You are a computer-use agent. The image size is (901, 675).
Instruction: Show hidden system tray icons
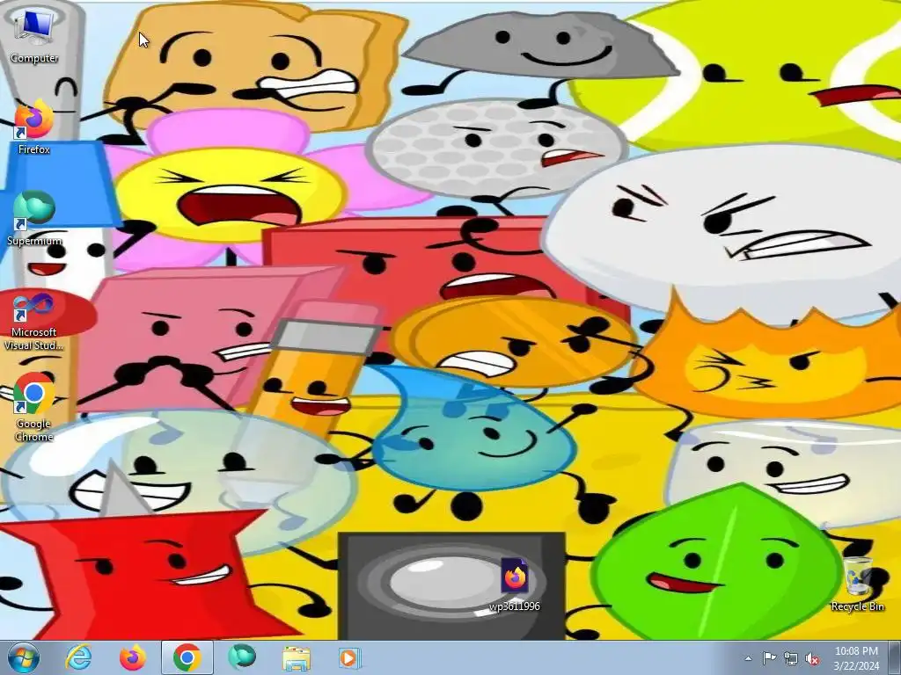[x=748, y=658]
